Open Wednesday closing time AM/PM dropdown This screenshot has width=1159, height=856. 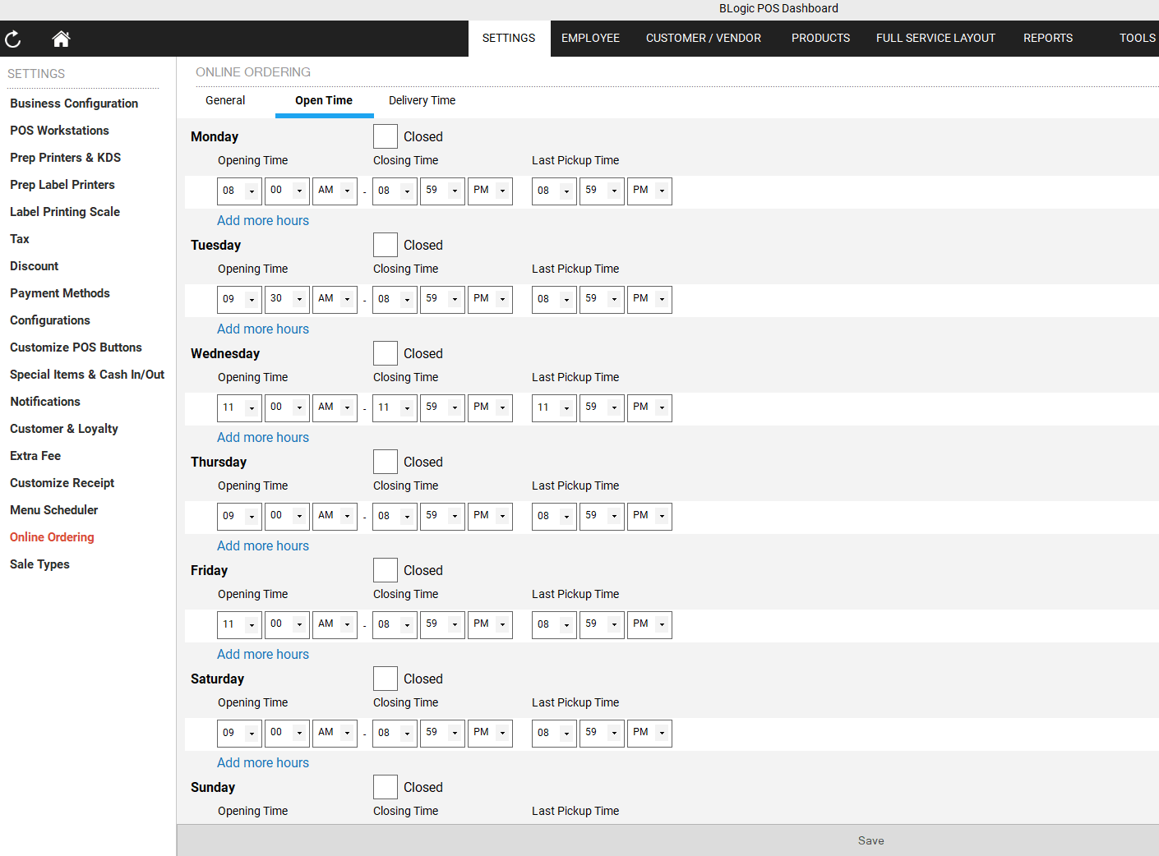tap(490, 407)
